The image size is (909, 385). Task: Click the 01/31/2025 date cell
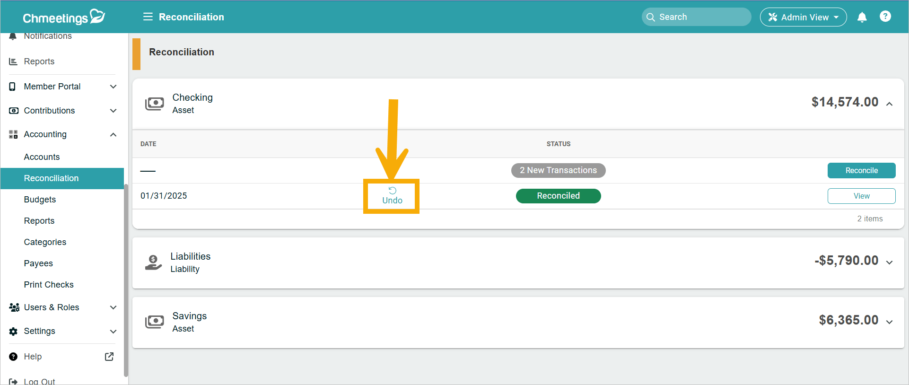coord(164,196)
